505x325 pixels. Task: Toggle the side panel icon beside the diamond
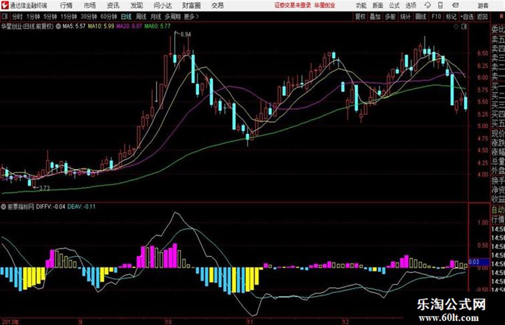pos(464,27)
